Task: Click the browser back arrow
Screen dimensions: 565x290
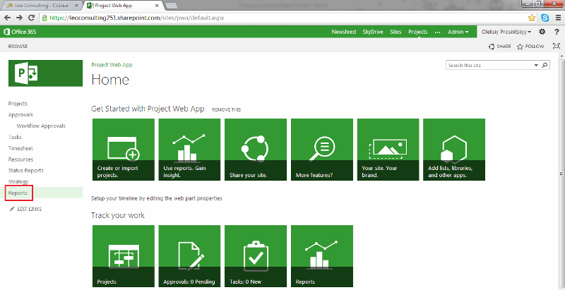Action: click(7, 18)
